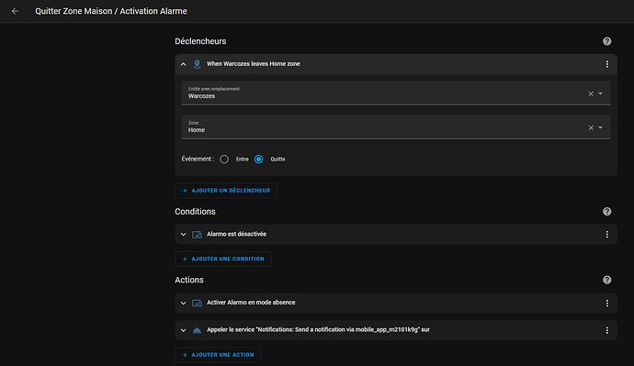Open help for Déclencheurs section
The height and width of the screenshot is (366, 634).
(606, 41)
